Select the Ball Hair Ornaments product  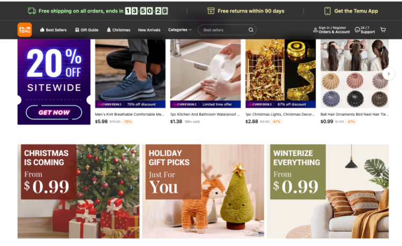click(355, 82)
